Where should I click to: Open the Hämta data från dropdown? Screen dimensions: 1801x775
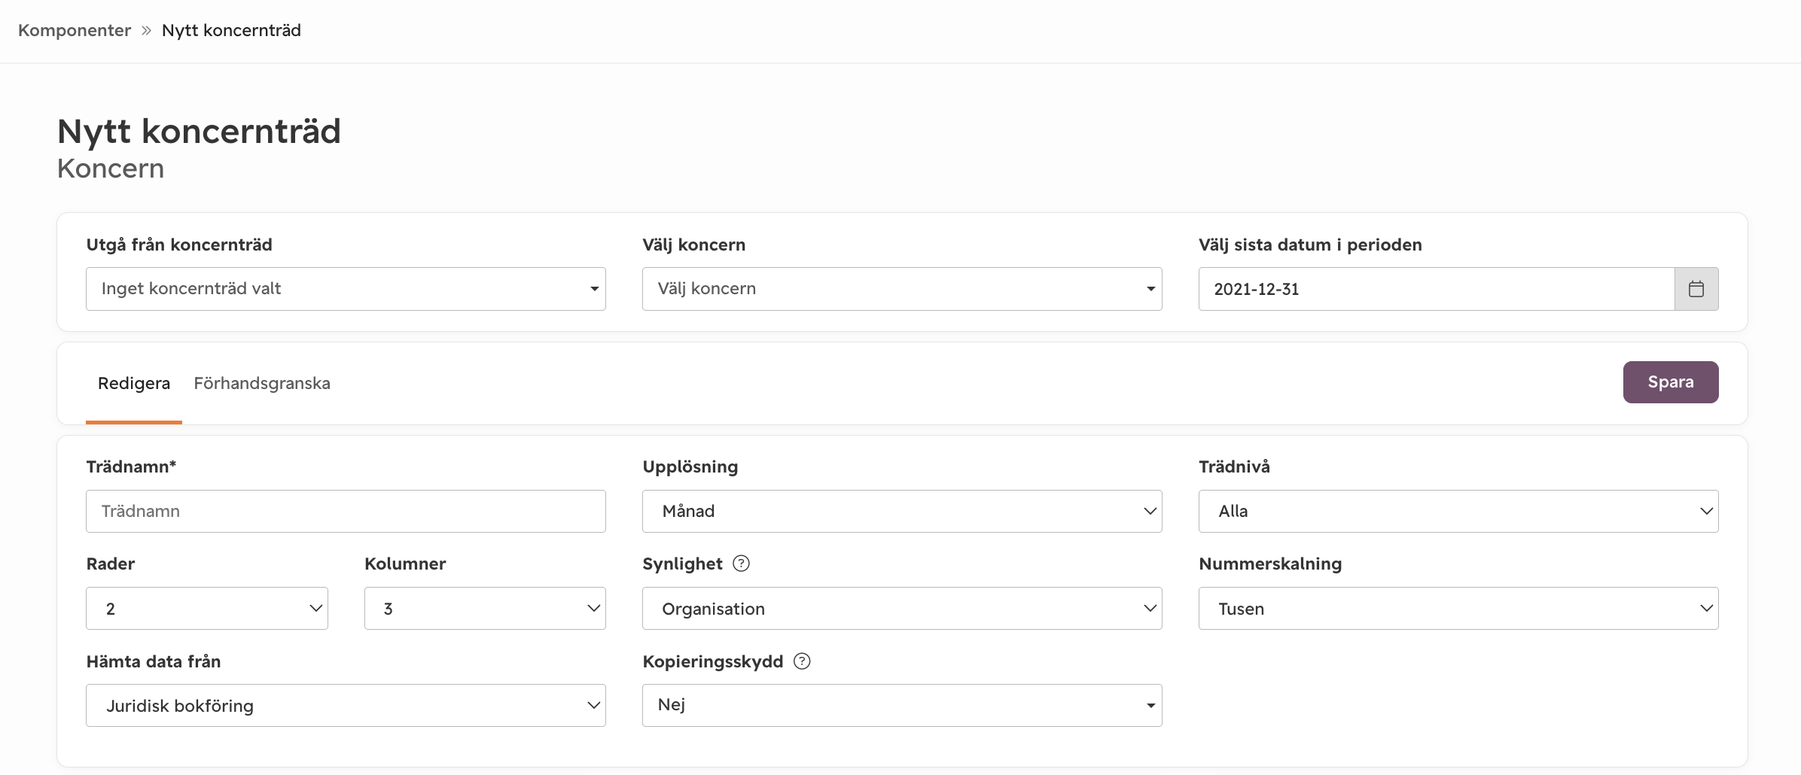point(346,706)
